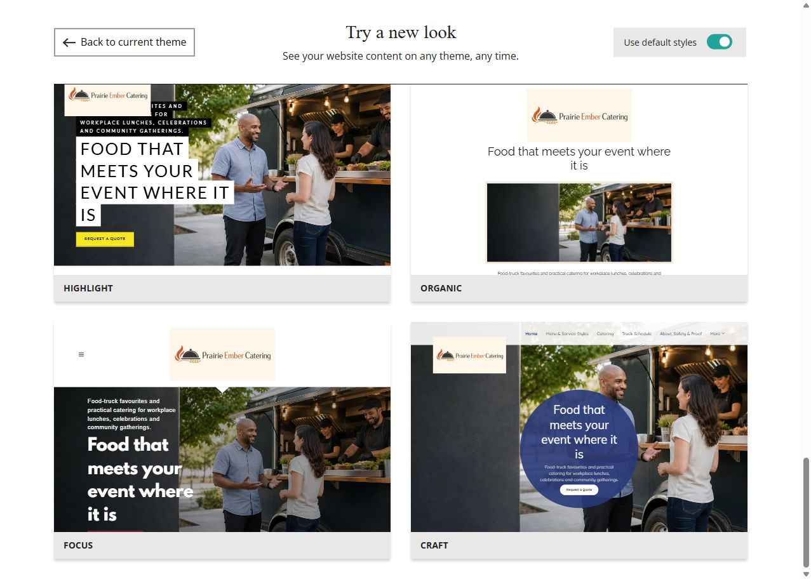The width and height of the screenshot is (811, 579).
Task: Click 'See your website content' subtitle
Action: (x=401, y=56)
